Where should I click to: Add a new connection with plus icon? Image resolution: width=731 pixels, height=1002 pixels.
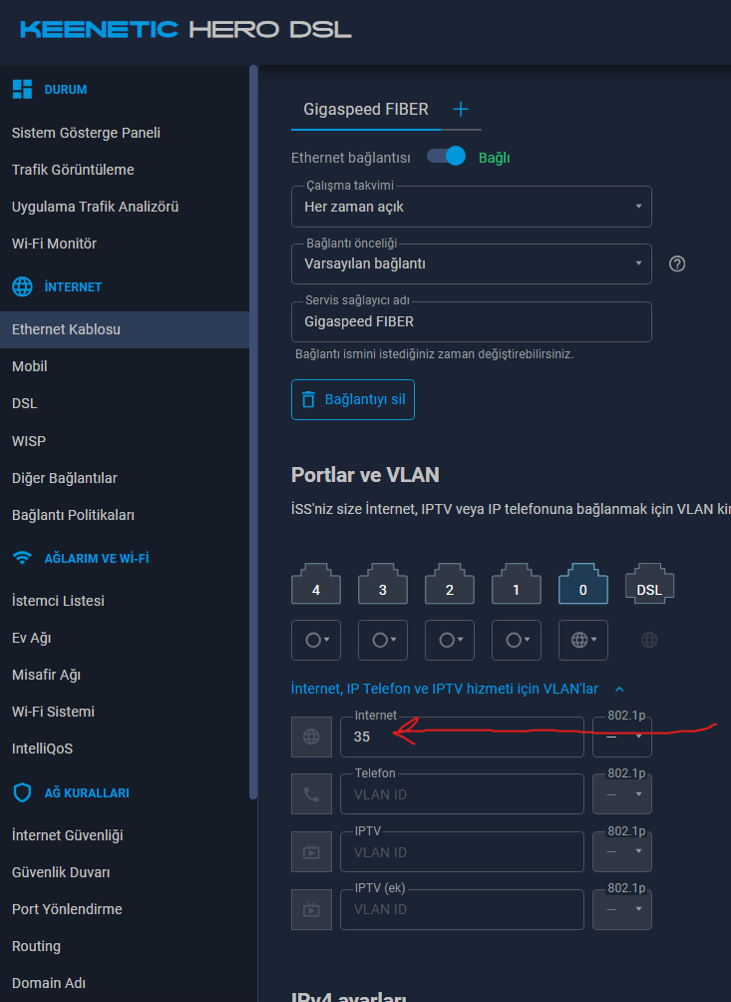click(x=461, y=109)
